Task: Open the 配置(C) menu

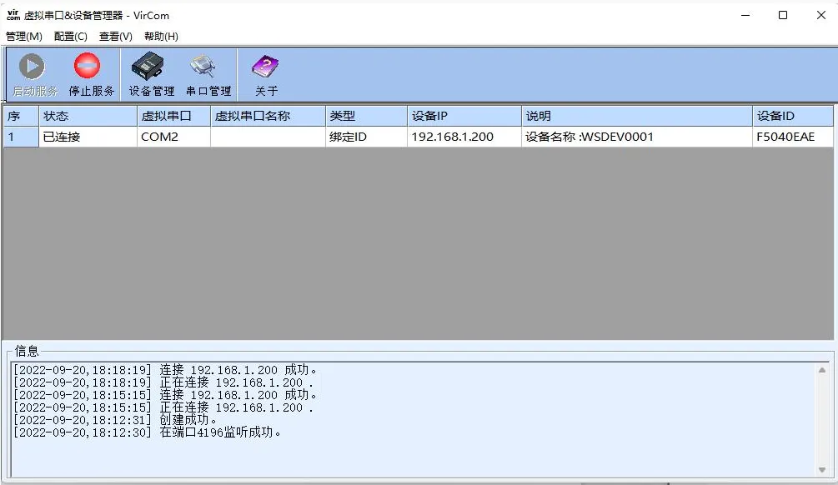Action: (72, 36)
